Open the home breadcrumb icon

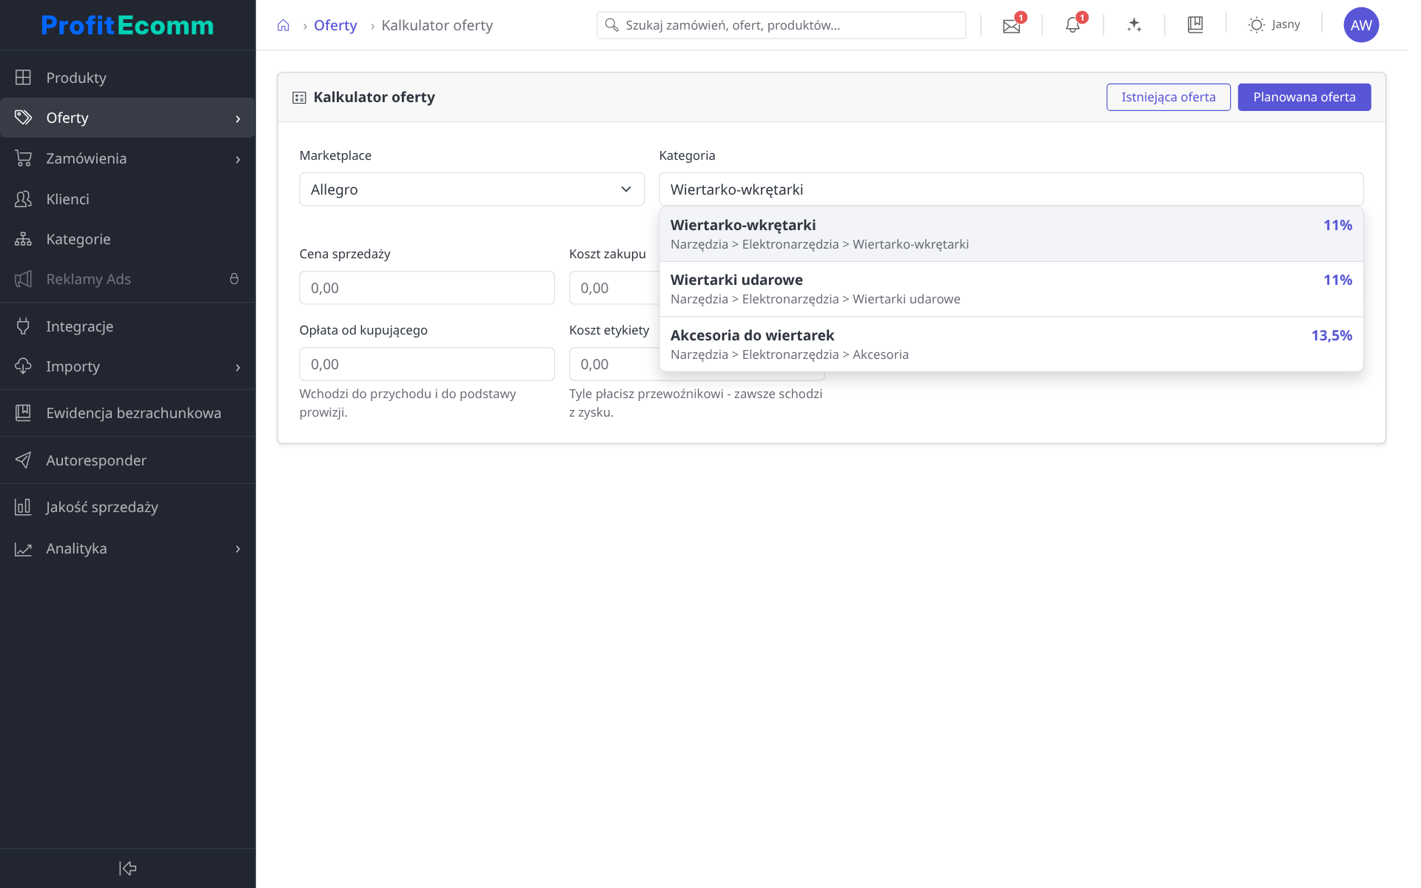point(283,25)
